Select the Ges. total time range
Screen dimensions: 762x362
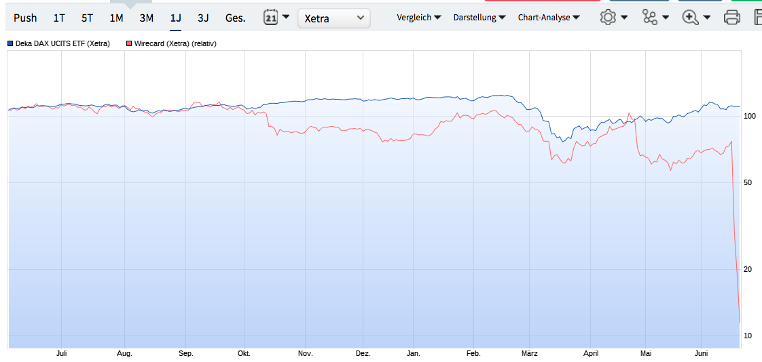235,18
